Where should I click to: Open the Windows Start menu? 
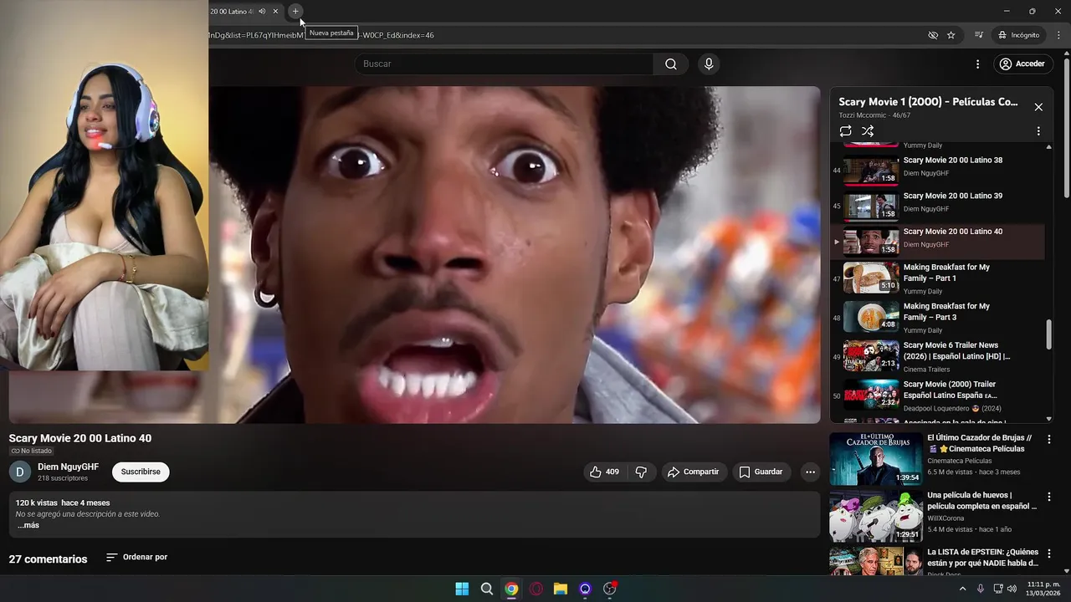(462, 589)
